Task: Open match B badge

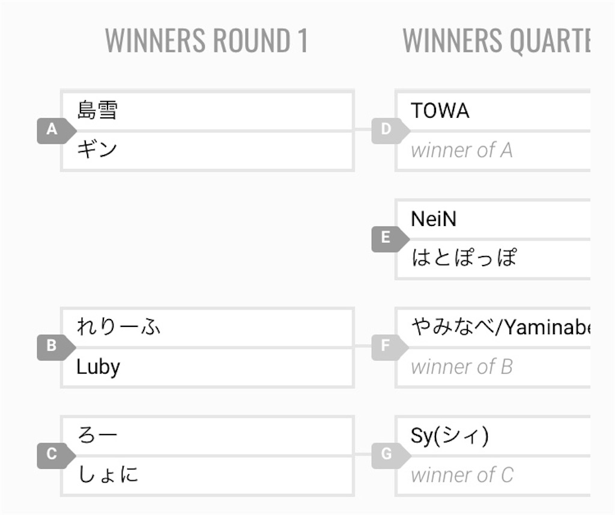Action: pos(56,347)
